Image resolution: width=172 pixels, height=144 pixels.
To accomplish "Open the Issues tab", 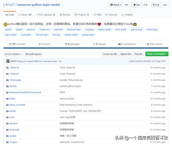I will pos(25,15).
